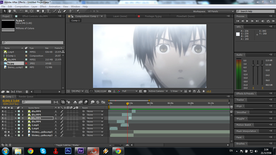The width and height of the screenshot is (276, 155).
Task: Open the Effect menu
Action: (43, 7)
